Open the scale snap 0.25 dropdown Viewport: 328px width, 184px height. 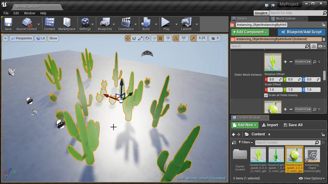202,38
